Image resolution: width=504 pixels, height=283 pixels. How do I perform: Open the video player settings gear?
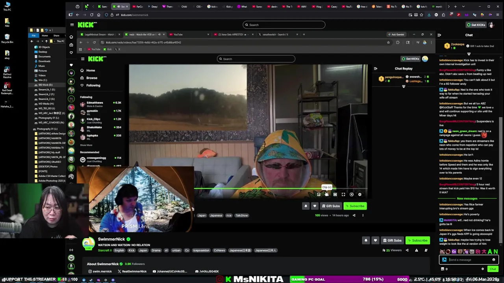pyautogui.click(x=359, y=195)
